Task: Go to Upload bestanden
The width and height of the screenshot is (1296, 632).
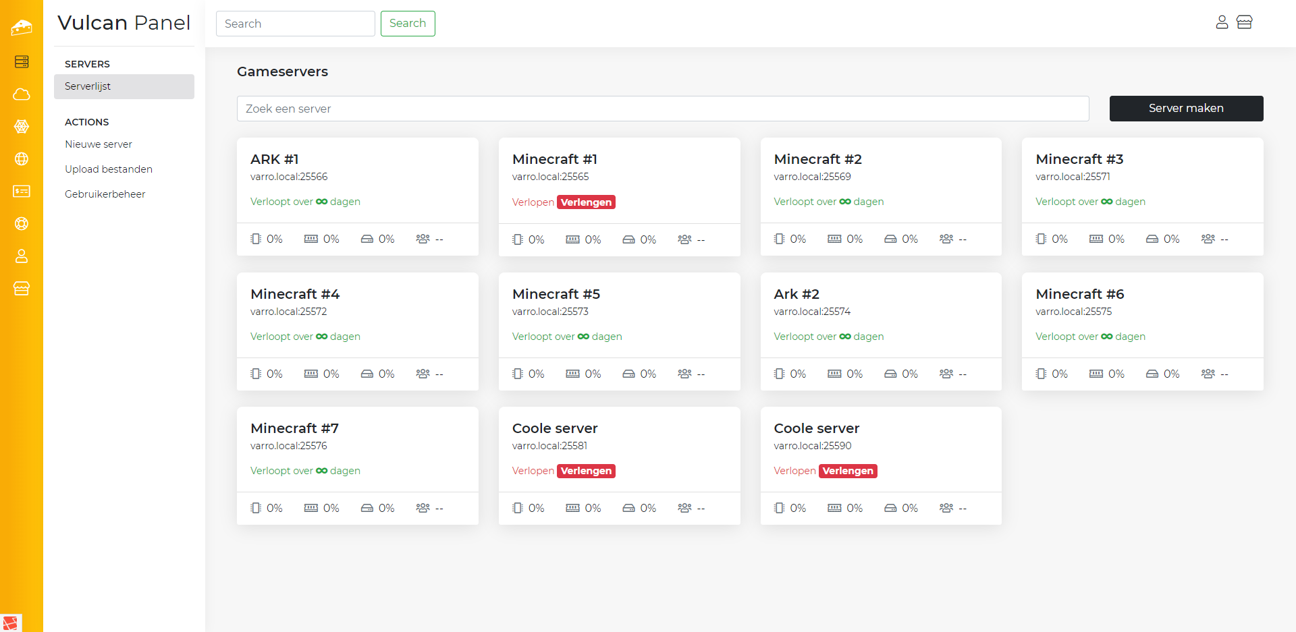Action: pyautogui.click(x=109, y=169)
